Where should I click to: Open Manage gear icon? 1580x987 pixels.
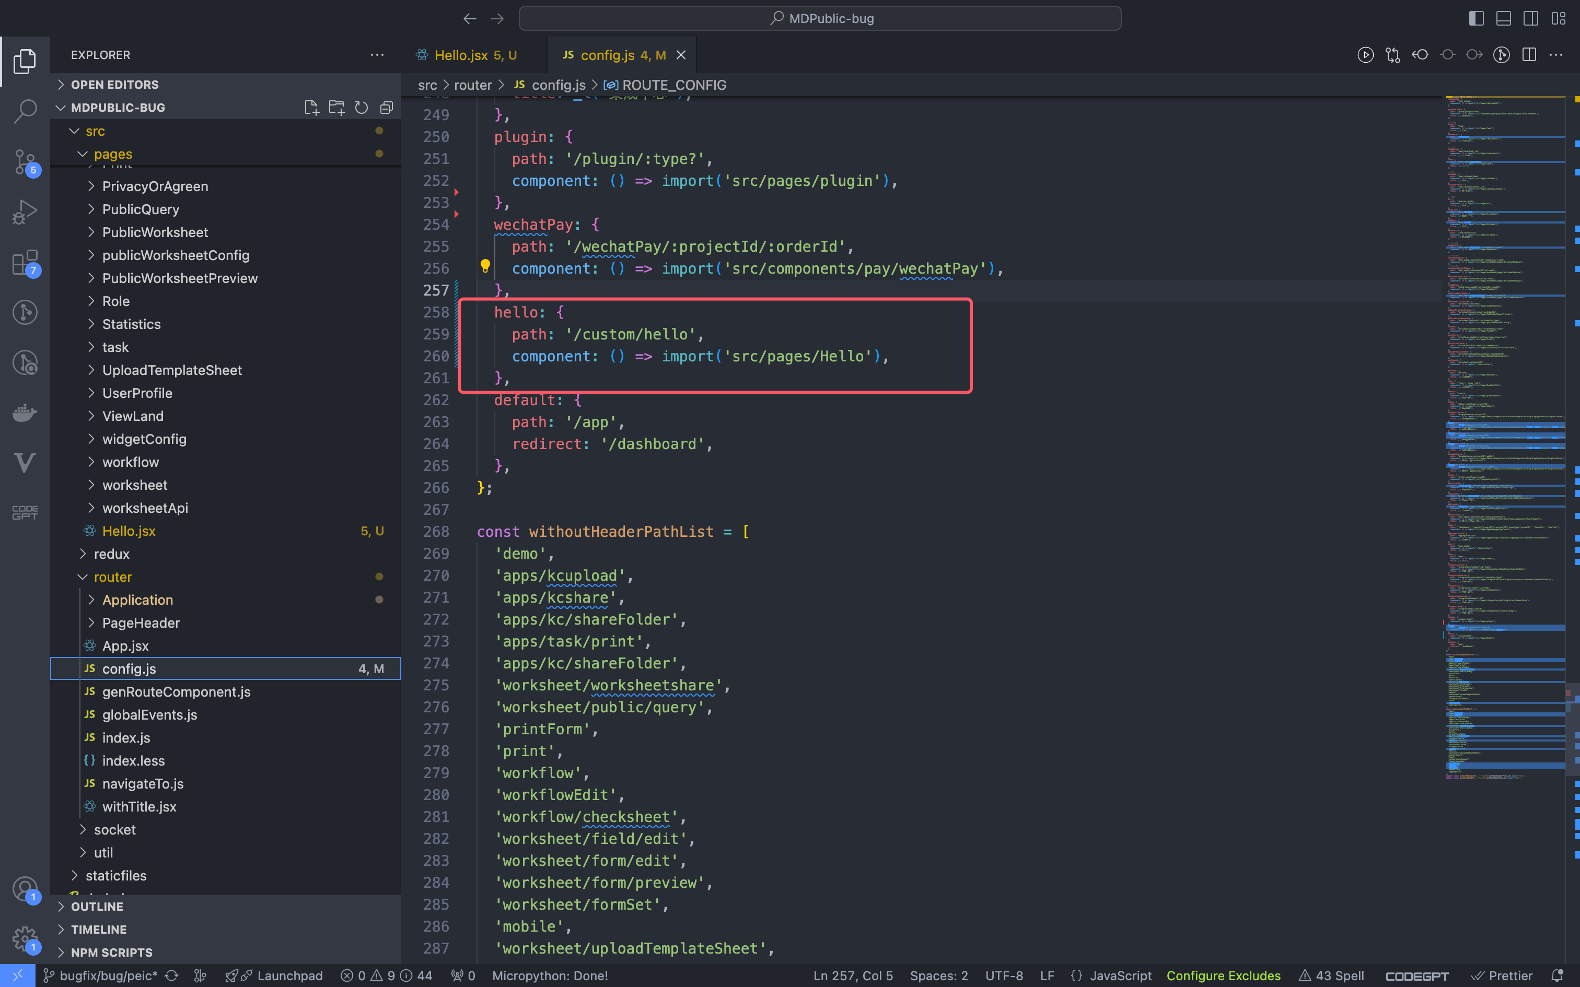(x=25, y=940)
